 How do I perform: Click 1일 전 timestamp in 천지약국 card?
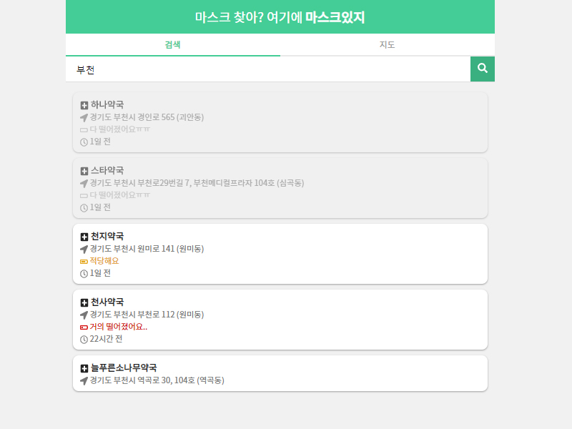(100, 273)
